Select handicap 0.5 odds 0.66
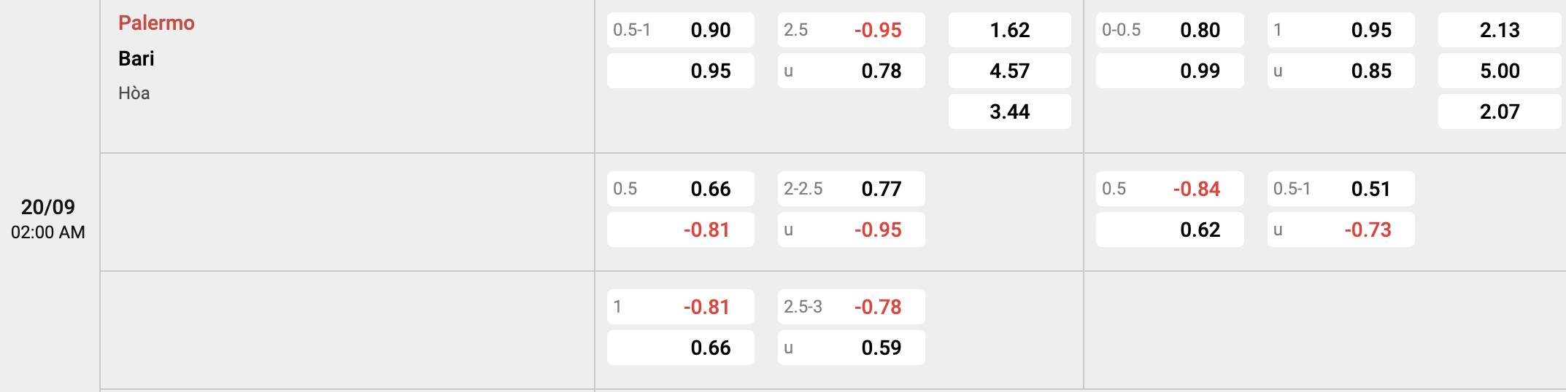 pos(681,189)
